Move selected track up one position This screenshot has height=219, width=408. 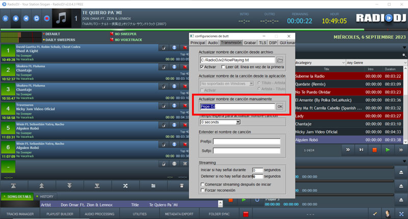[42, 186]
